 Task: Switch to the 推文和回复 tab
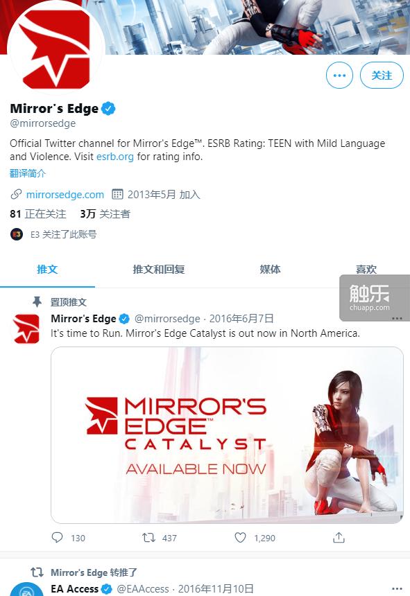159,270
